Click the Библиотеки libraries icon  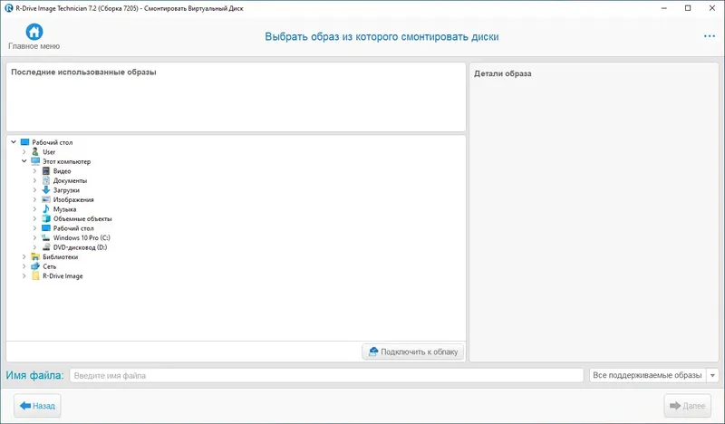click(35, 256)
